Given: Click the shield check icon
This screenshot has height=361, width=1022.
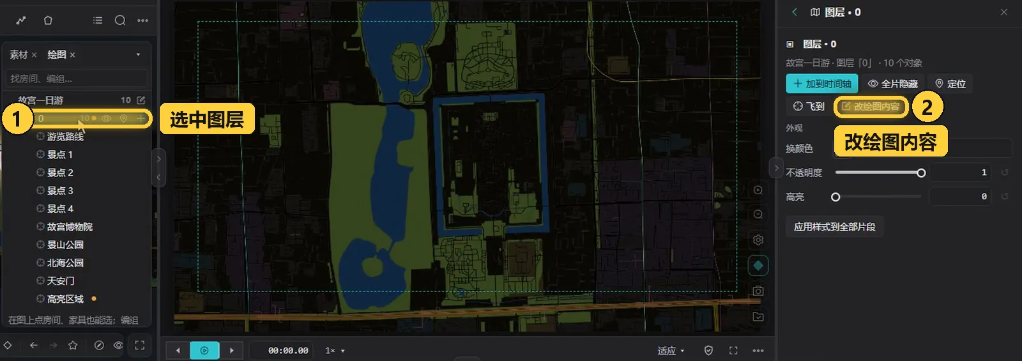Looking at the screenshot, I should coord(708,351).
